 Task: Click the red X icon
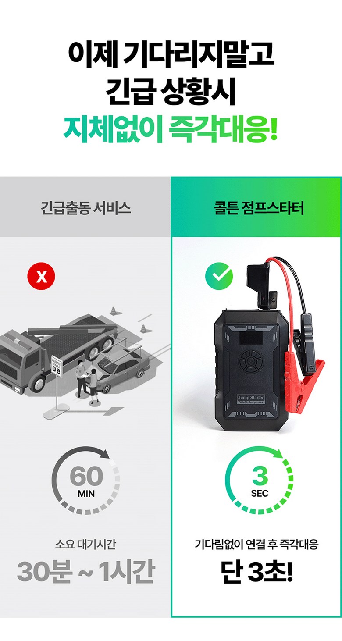41,276
